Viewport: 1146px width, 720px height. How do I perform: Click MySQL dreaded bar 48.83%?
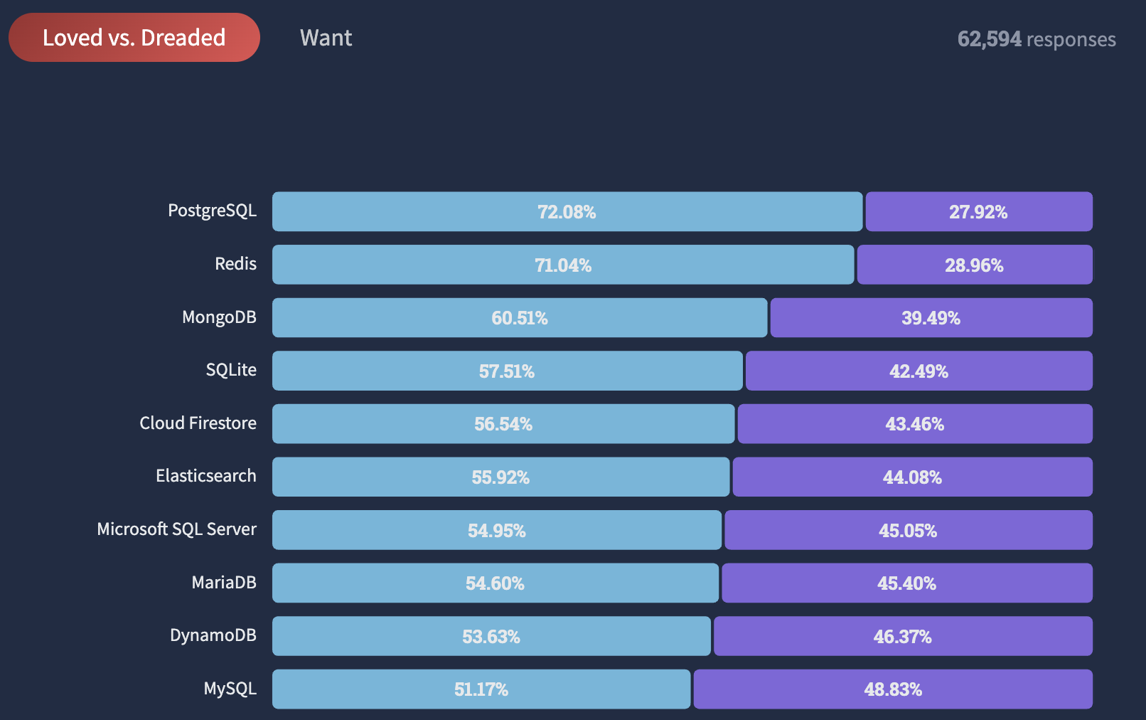click(x=893, y=689)
